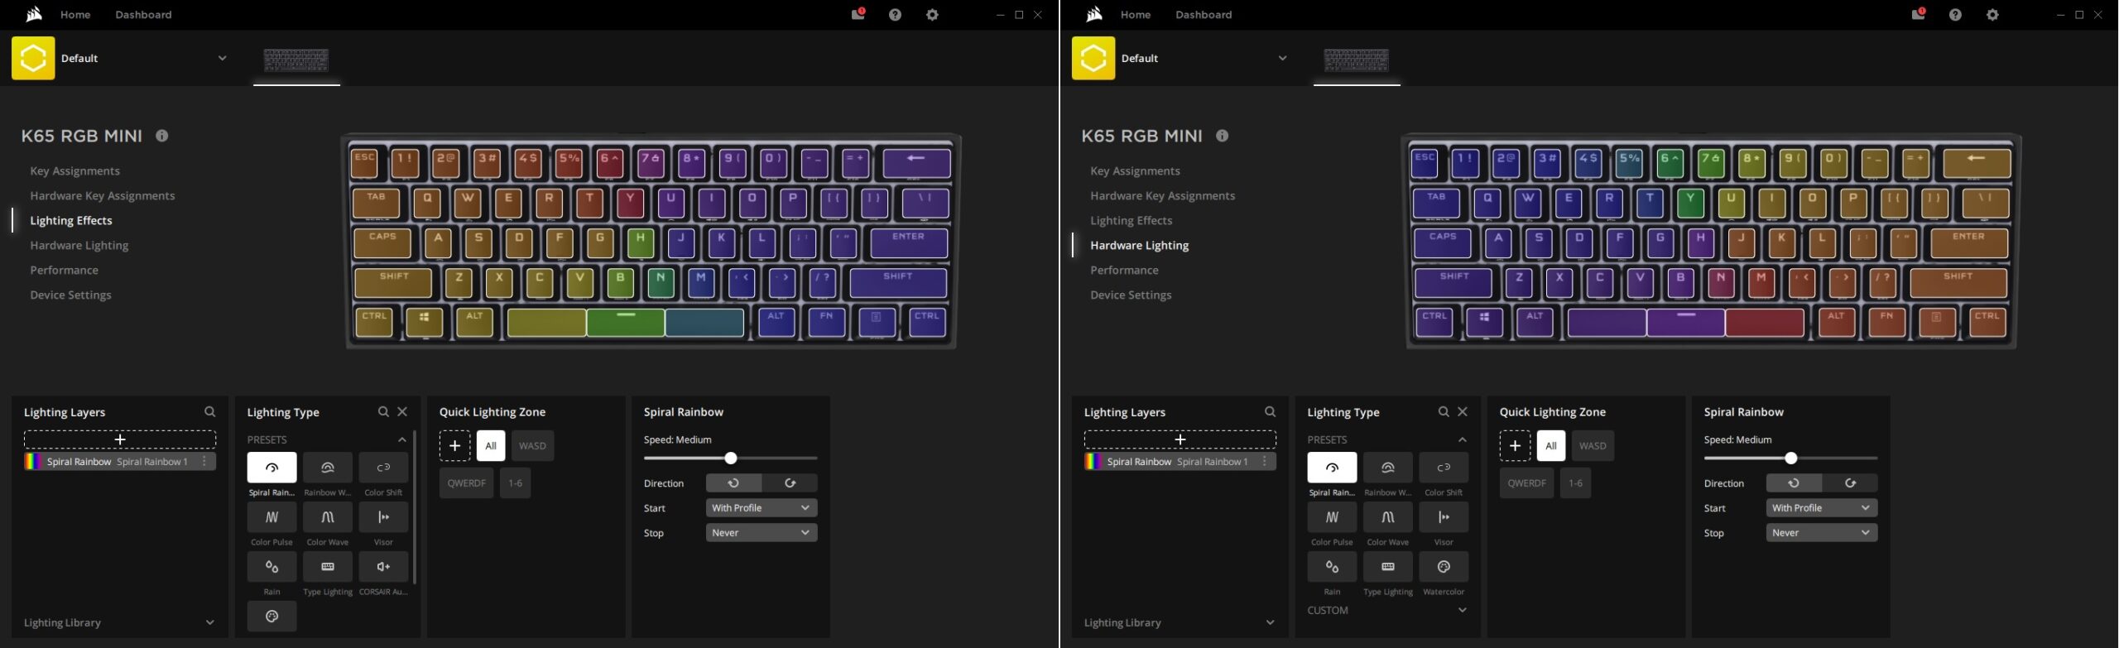Select QWERDF lighting zone in left window
This screenshot has width=2119, height=648.
pyautogui.click(x=467, y=483)
